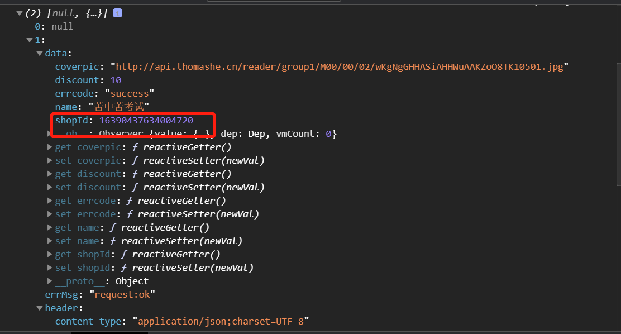Expand the get name reactiveGetter row
This screenshot has height=334, width=621.
pos(50,227)
